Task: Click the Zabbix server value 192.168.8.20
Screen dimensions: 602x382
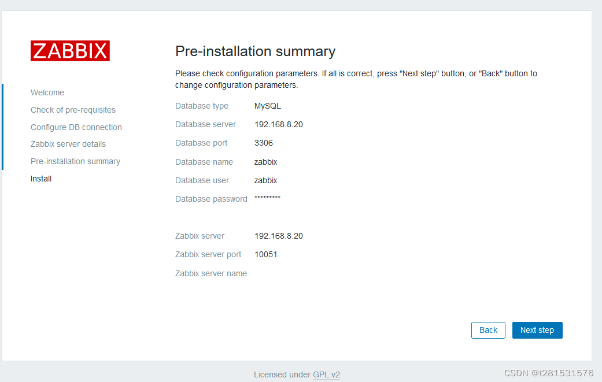Action: pos(278,236)
